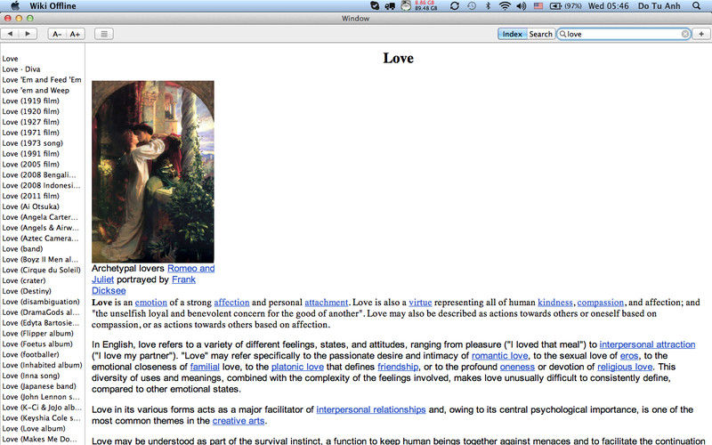This screenshot has height=445, width=712.
Task: Follow the eros link
Action: [629, 355]
